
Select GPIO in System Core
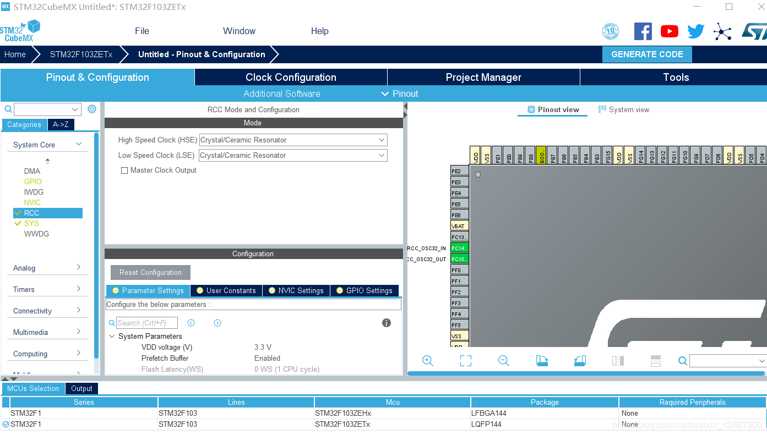coord(32,182)
